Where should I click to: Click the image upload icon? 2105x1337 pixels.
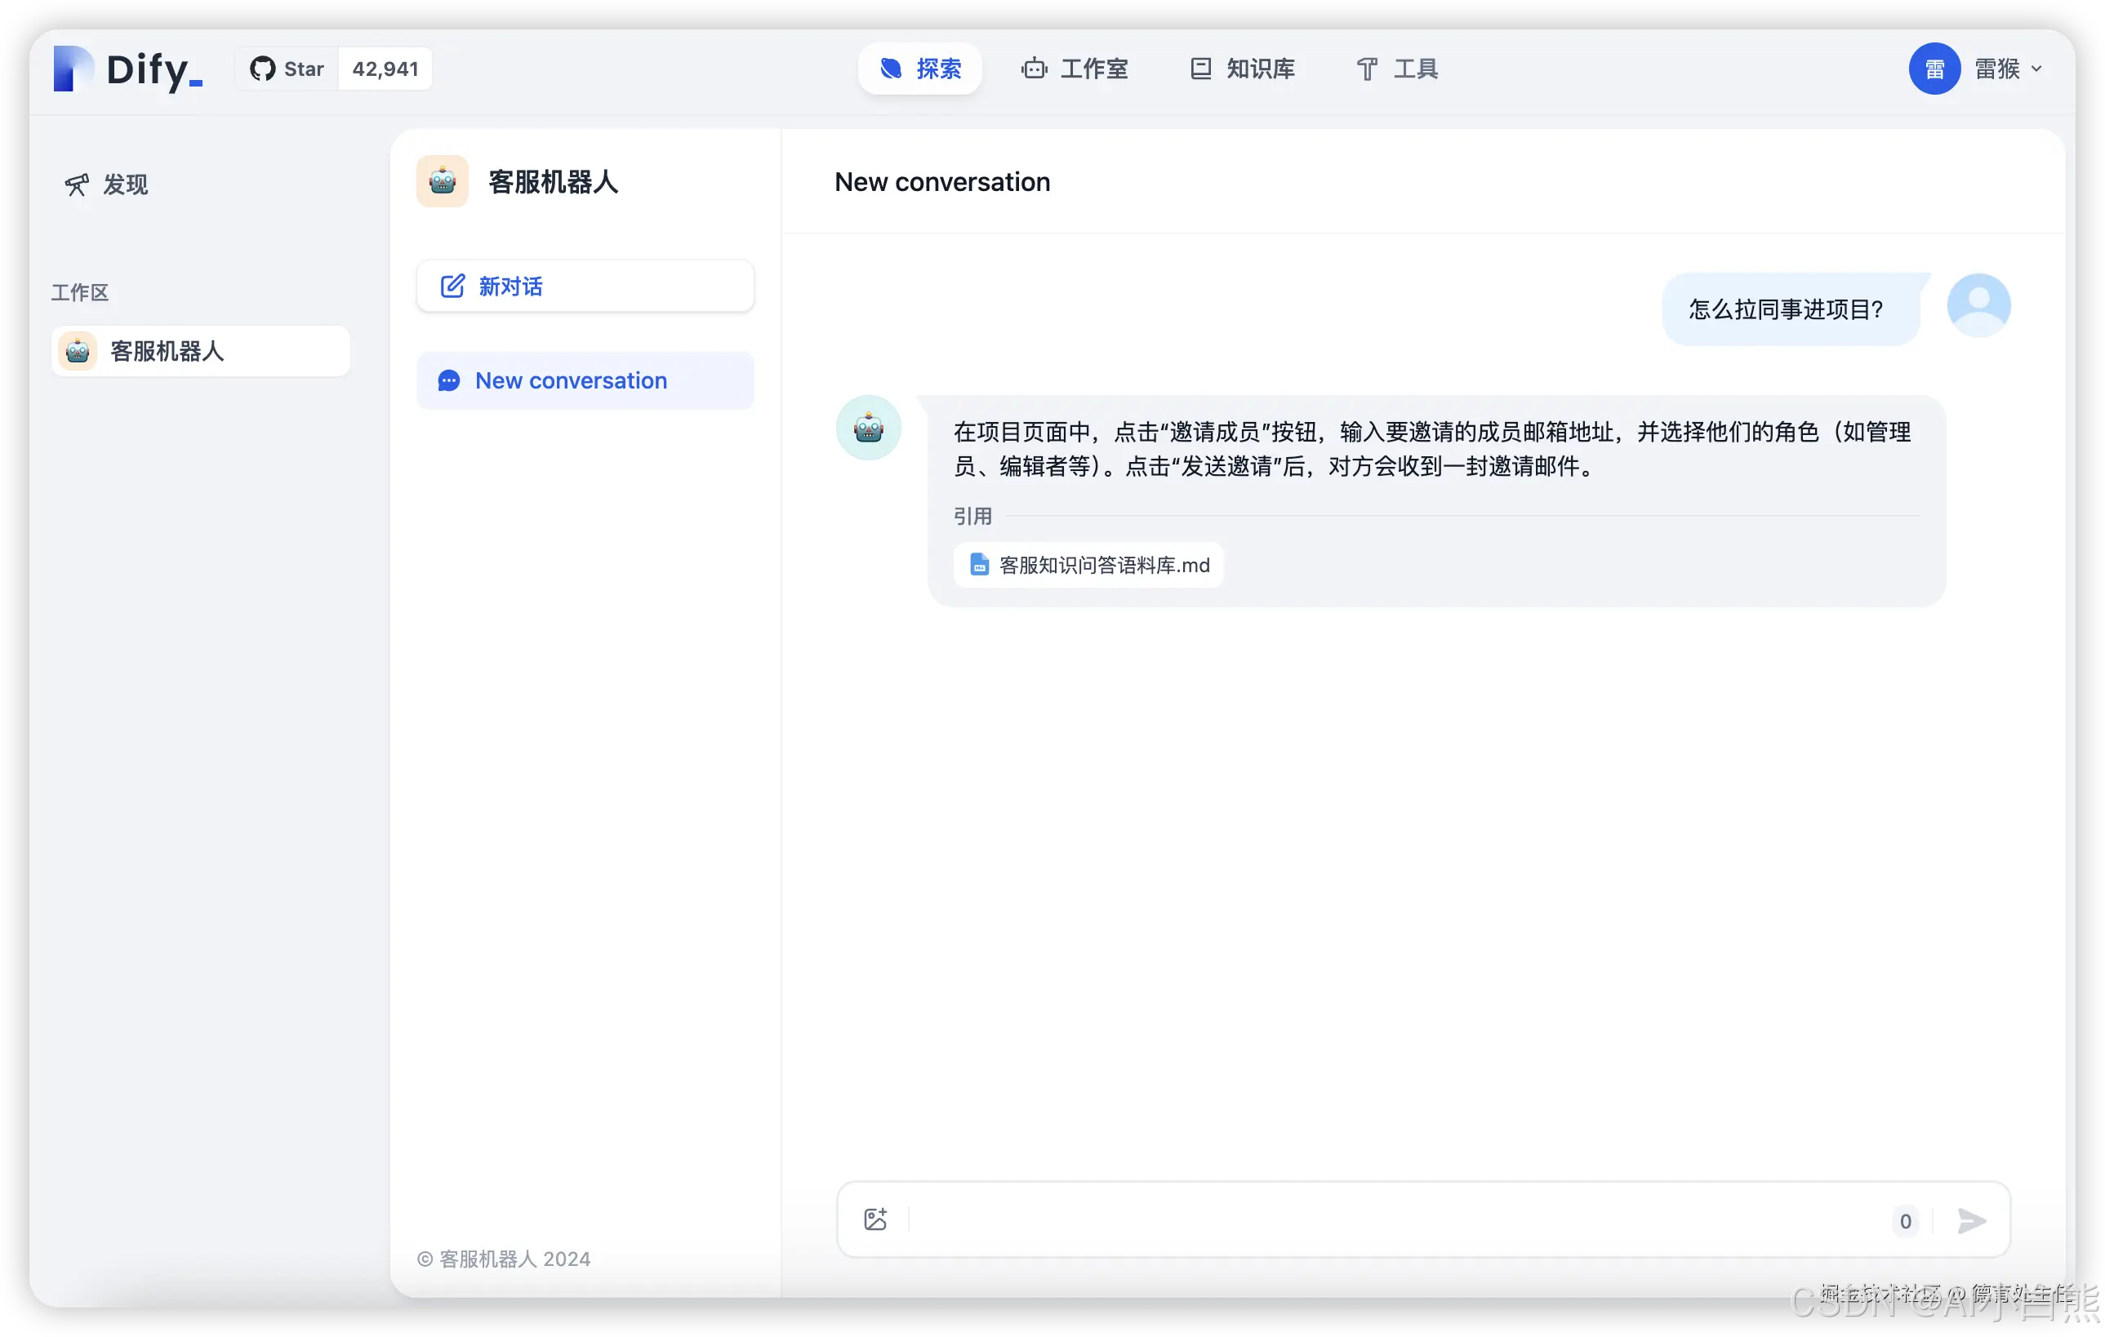(x=875, y=1220)
